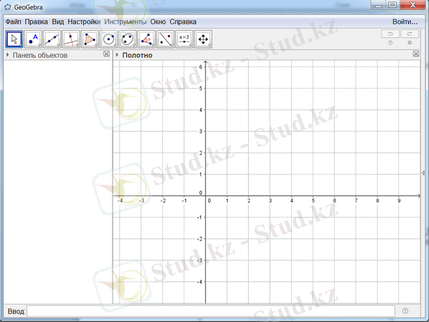Click the Redo button
This screenshot has width=429, height=322.
coord(410,34)
